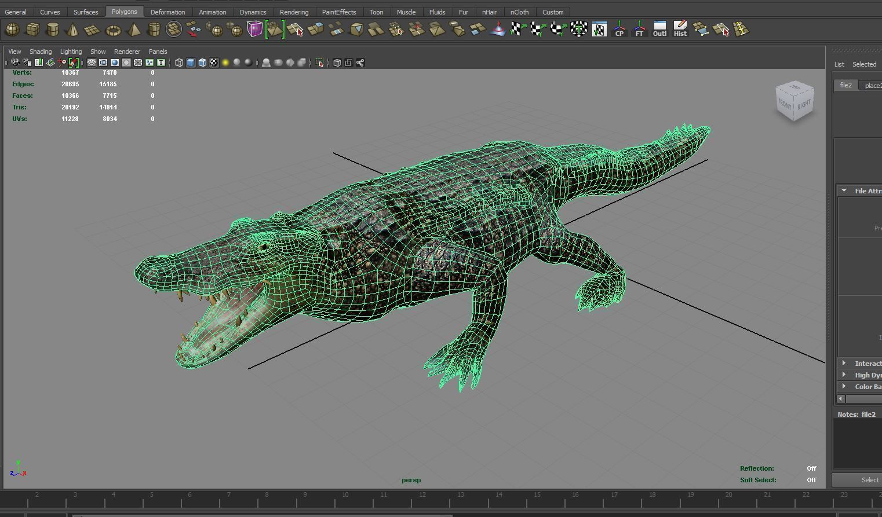Switch to the nCloth shelf tab
Viewport: 882px width, 517px height.
[x=519, y=12]
